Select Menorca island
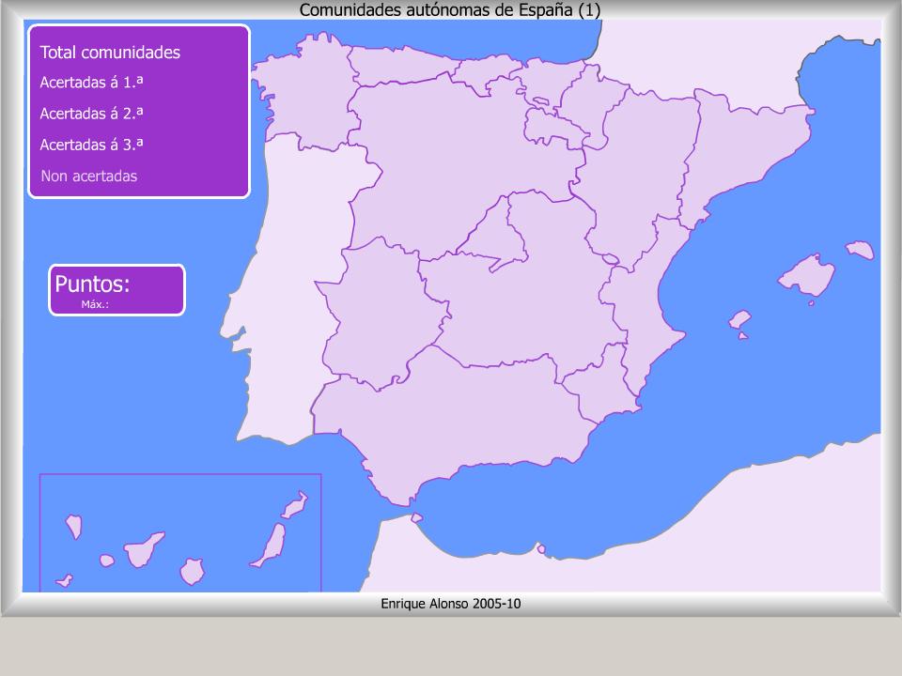Viewport: 902px width, 676px height. [860, 250]
